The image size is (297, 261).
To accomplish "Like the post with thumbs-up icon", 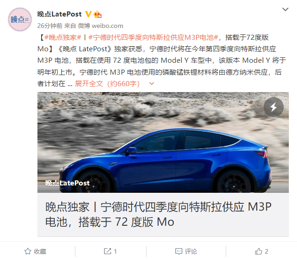I will tap(258, 251).
